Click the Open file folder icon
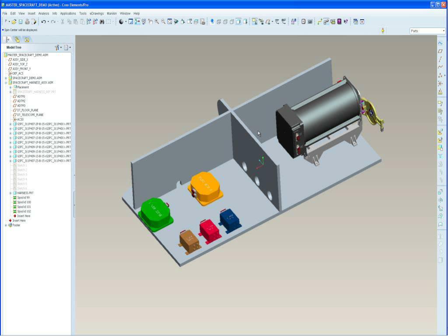 (x=14, y=21)
